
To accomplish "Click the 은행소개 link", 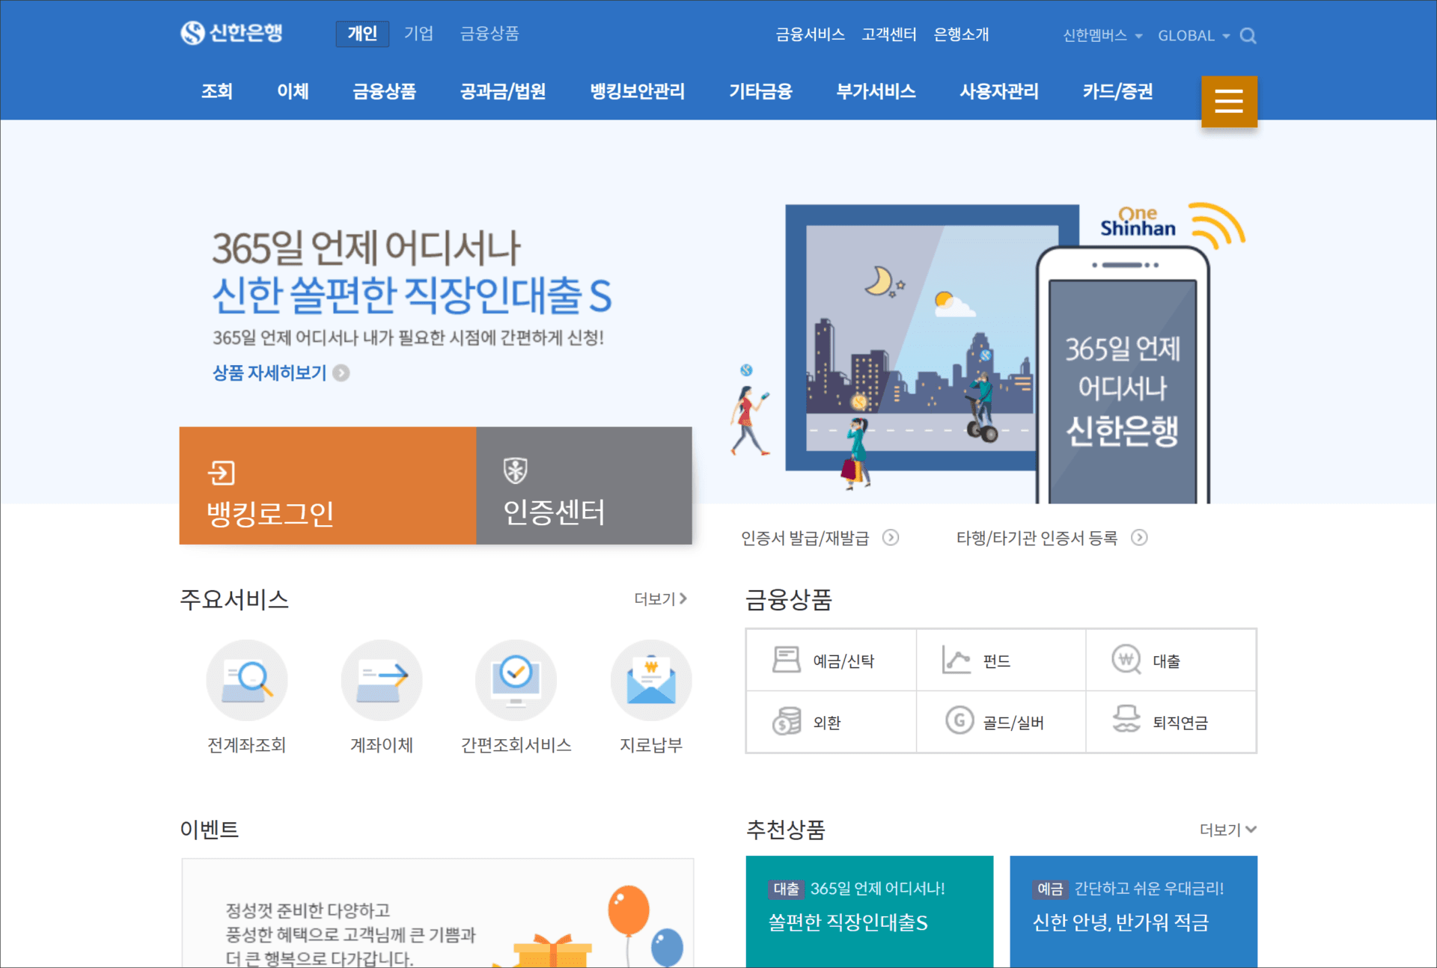I will pyautogui.click(x=961, y=34).
